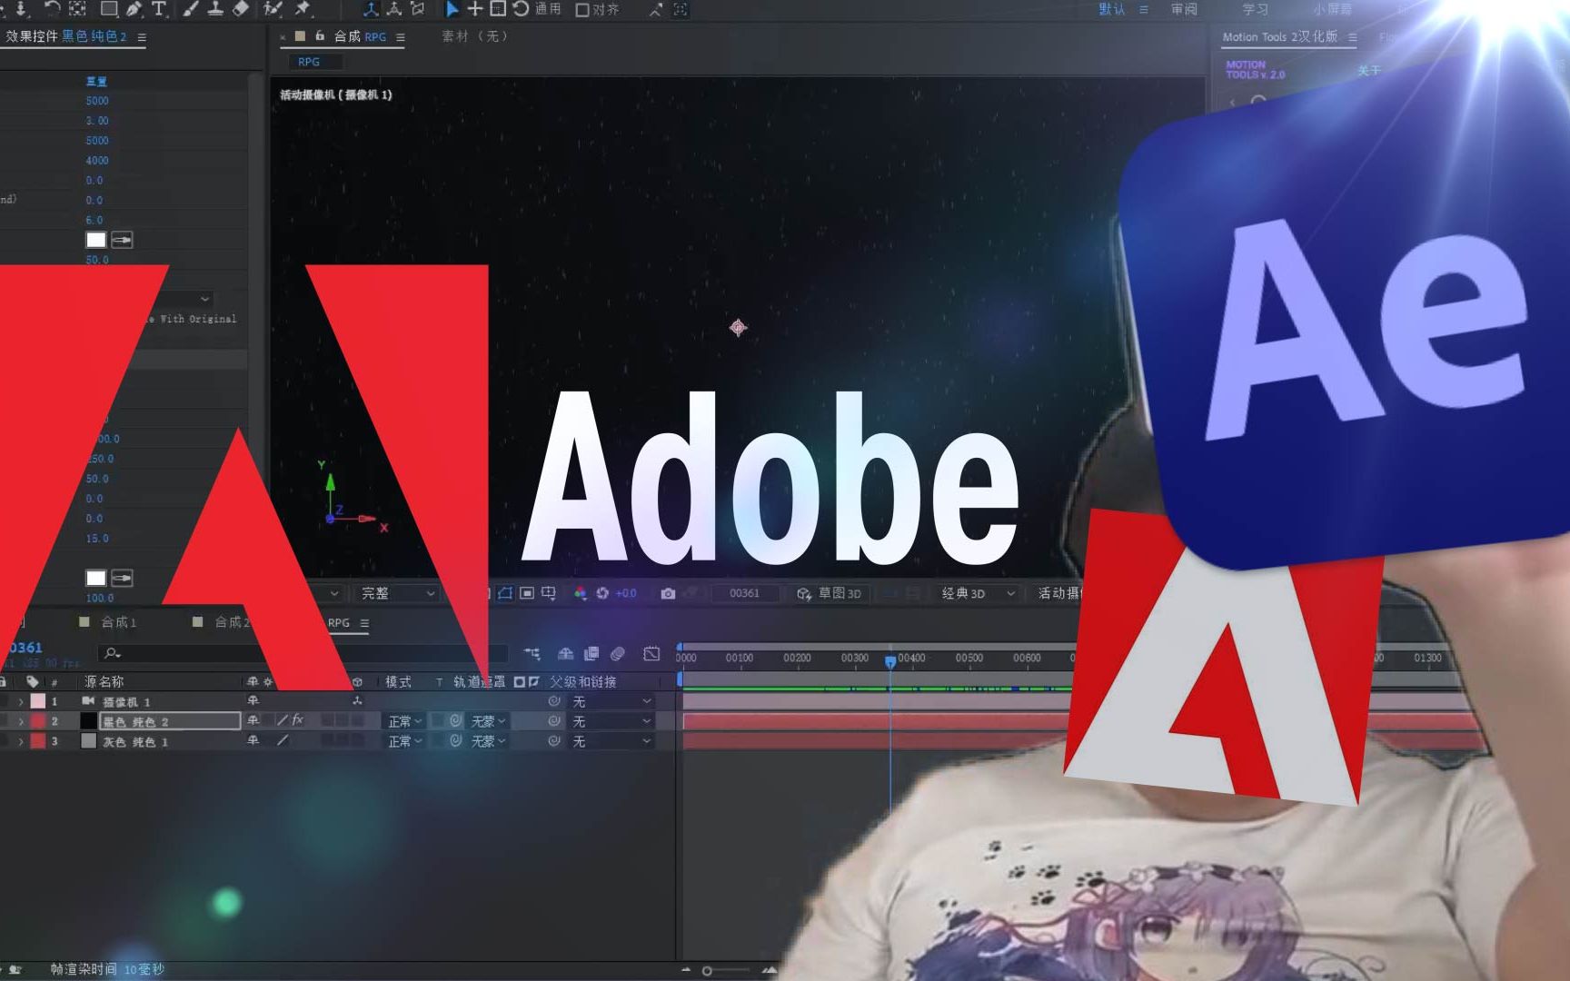Screen dimensions: 1570x981
Task: Select the Brush tool
Action: tap(191, 9)
